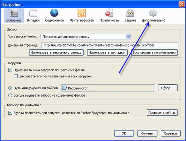The width and height of the screenshot is (186, 141).
Task: Click the Домашняя страница URL field
Action: 110,45
